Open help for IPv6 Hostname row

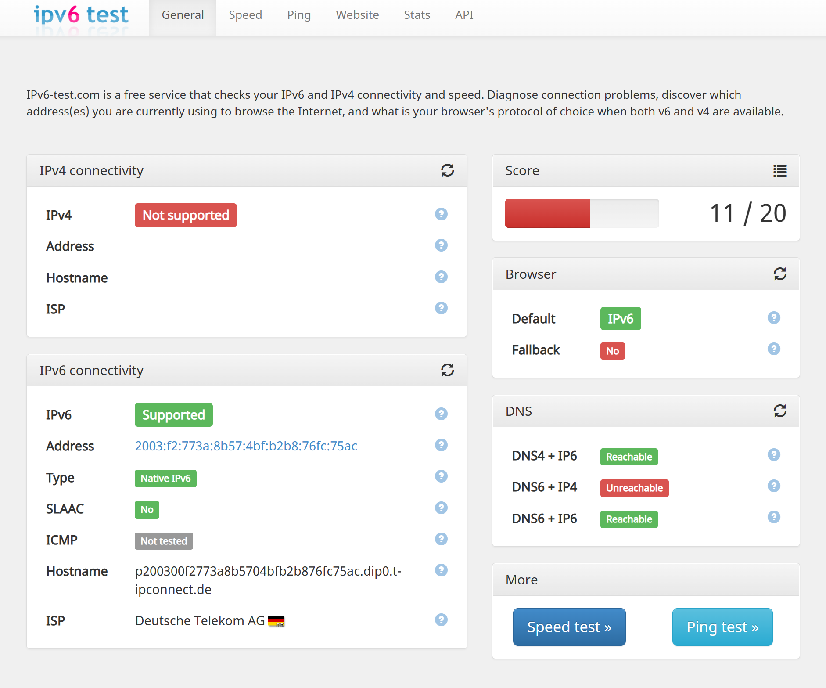[x=441, y=570]
